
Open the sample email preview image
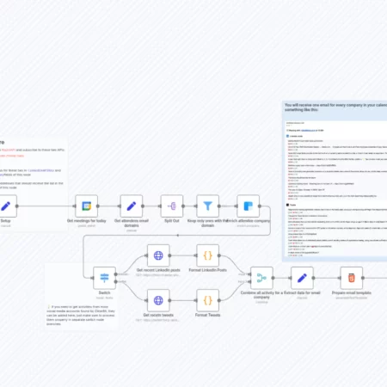coord(336,188)
